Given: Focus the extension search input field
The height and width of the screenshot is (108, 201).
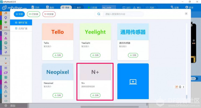Looking at the screenshot, I should coord(123,14).
